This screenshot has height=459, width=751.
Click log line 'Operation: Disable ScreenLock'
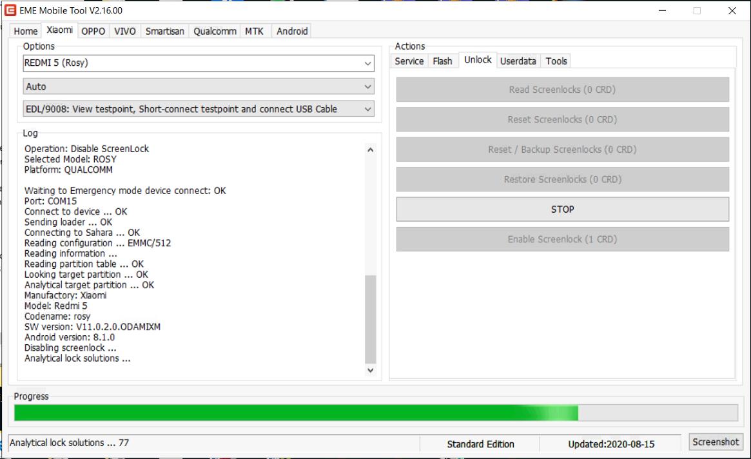coord(86,148)
